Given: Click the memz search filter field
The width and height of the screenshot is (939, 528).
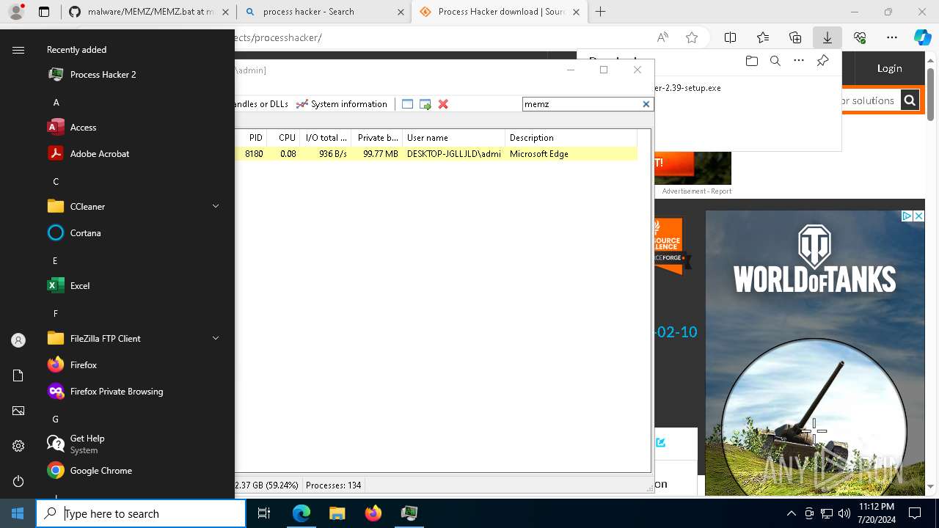Looking at the screenshot, I should pyautogui.click(x=582, y=104).
